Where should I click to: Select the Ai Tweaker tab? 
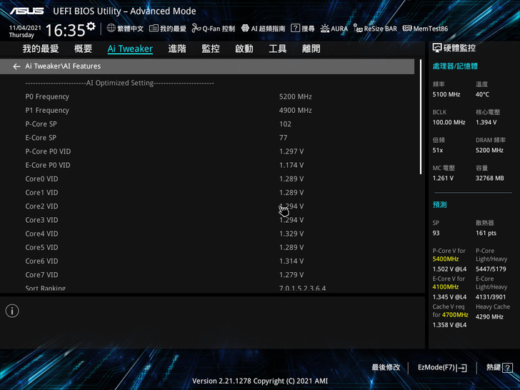[x=130, y=49]
